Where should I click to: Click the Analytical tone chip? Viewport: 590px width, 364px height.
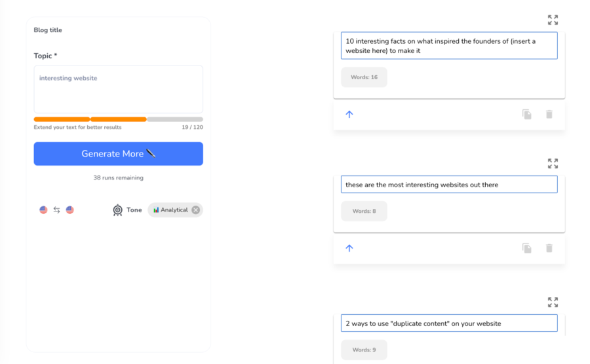(x=170, y=210)
